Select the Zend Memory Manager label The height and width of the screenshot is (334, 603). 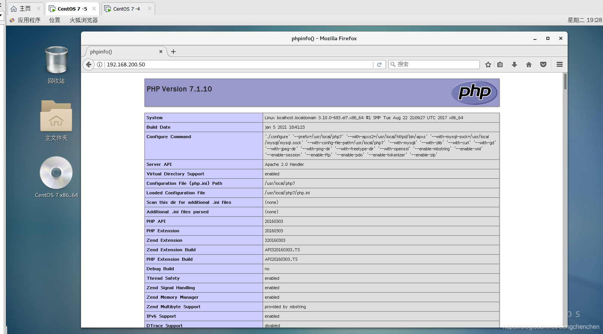click(173, 297)
